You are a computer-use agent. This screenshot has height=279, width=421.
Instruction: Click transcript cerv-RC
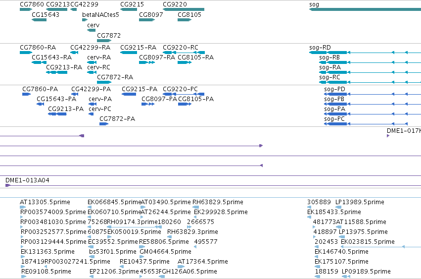[x=98, y=67]
